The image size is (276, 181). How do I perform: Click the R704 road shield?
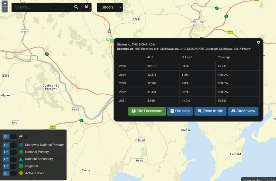coord(136,19)
